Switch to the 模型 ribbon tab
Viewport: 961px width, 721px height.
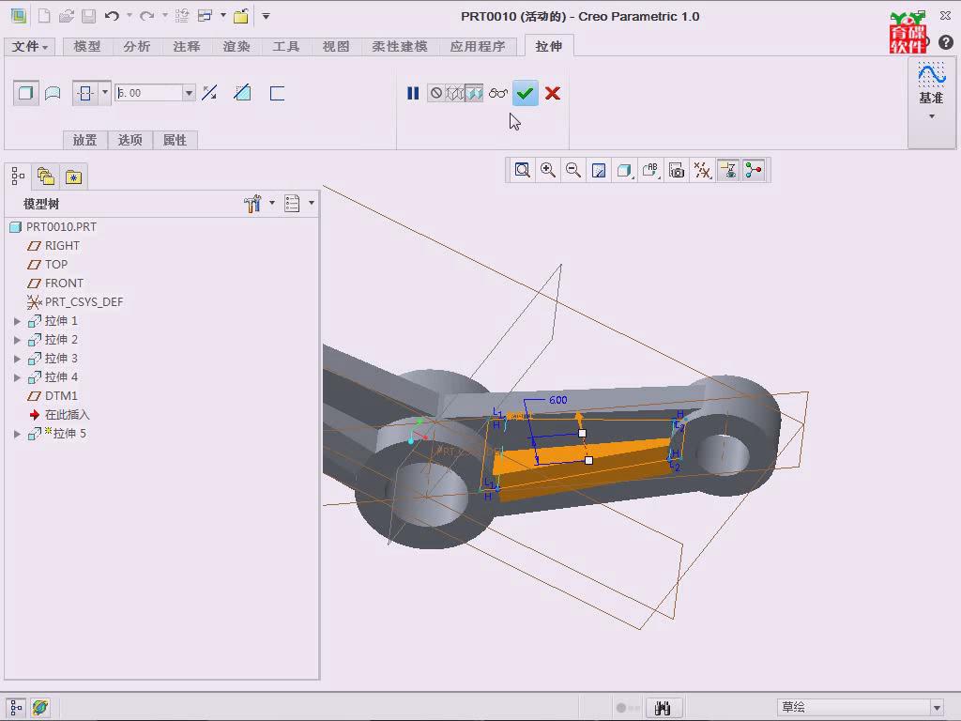click(87, 47)
